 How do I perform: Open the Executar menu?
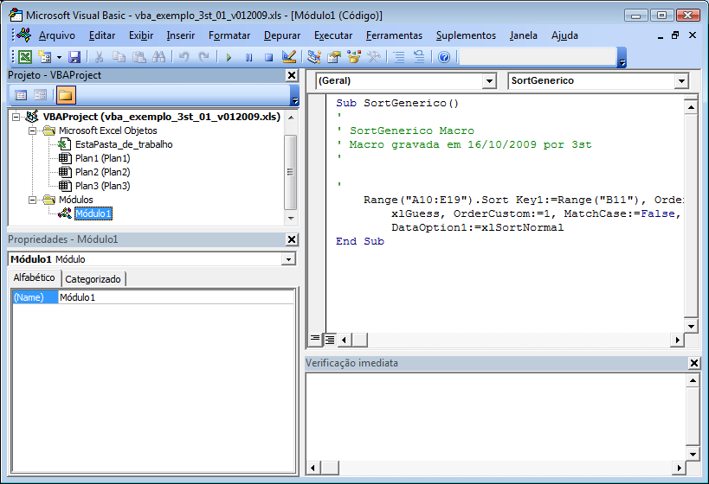point(333,35)
